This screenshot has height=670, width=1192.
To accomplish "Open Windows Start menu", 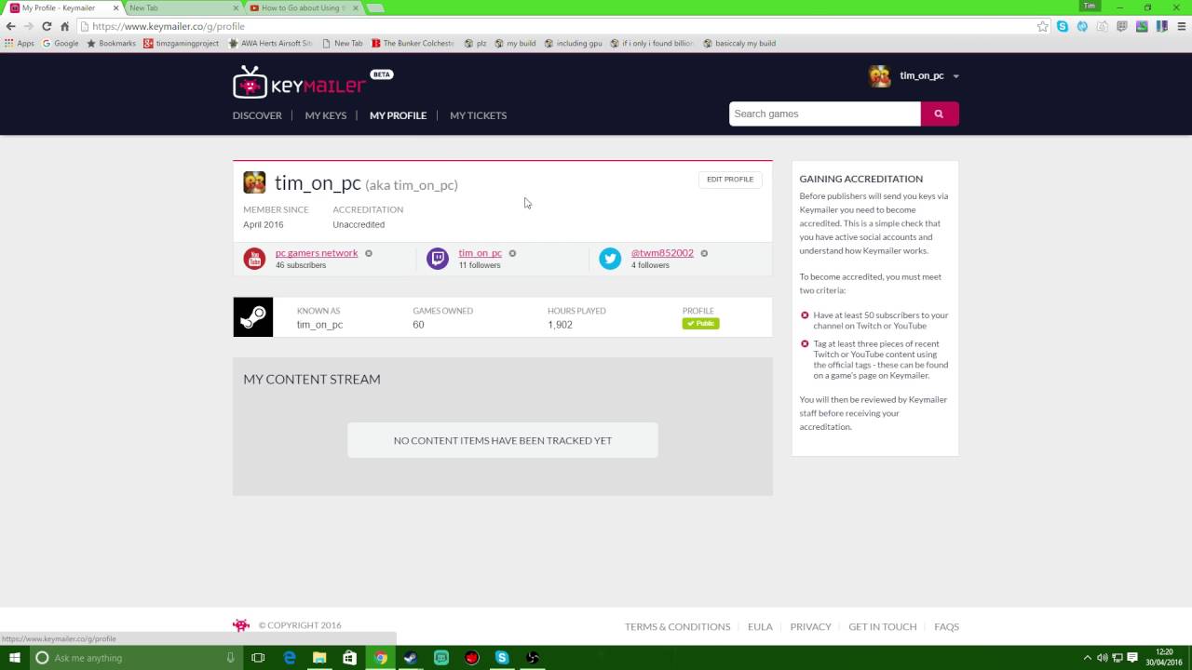I will (15, 658).
